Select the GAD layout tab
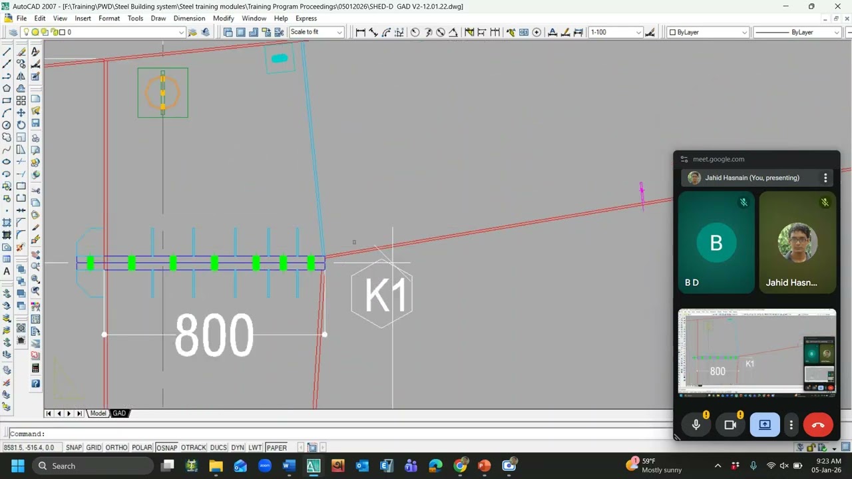 [x=119, y=414]
